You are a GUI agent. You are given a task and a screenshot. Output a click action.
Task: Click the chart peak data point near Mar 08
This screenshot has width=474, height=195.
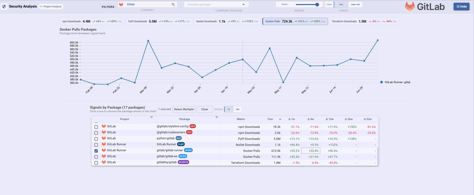148,40
